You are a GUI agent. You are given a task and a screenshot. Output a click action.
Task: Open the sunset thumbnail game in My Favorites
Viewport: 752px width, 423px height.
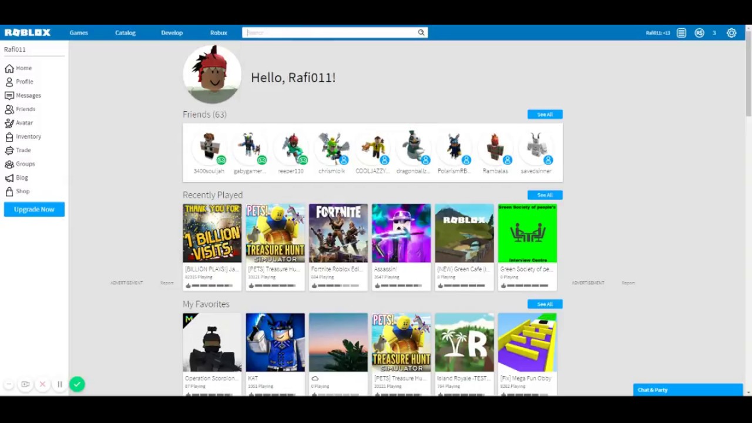click(338, 343)
